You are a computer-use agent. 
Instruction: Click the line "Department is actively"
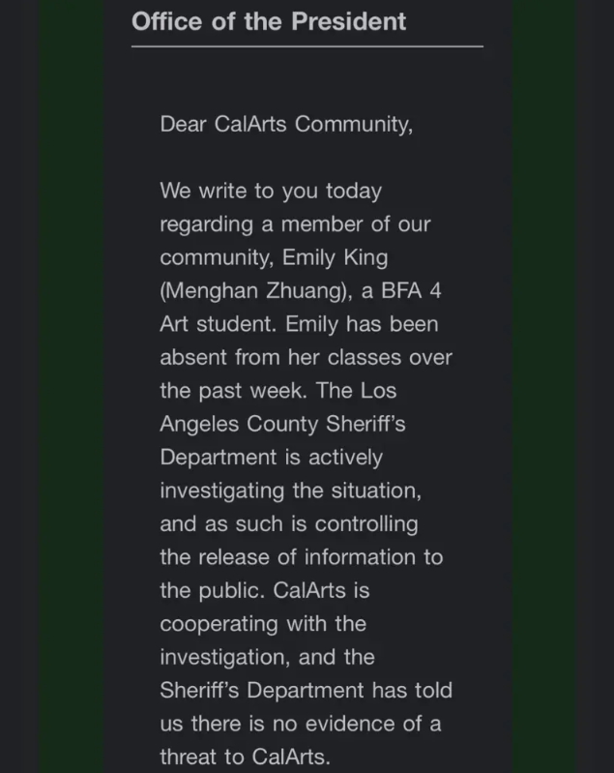point(271,457)
